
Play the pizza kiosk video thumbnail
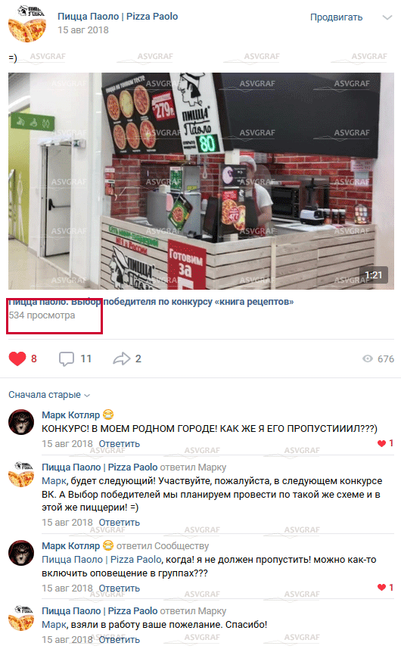point(201,181)
